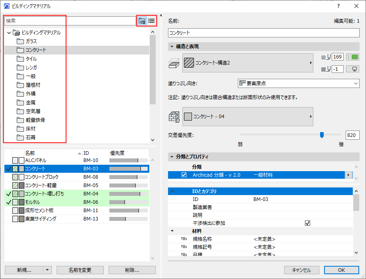The width and height of the screenshot is (366, 279).
Task: Select the 成形セメント板 material row
Action: point(77,211)
